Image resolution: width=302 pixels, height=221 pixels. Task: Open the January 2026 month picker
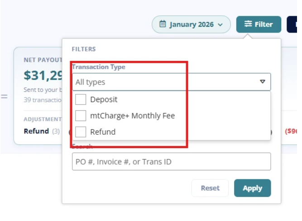[191, 24]
